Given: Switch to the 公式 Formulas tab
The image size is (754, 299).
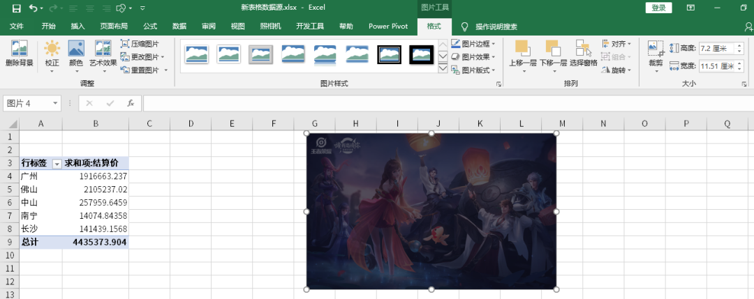Looking at the screenshot, I should click(150, 26).
